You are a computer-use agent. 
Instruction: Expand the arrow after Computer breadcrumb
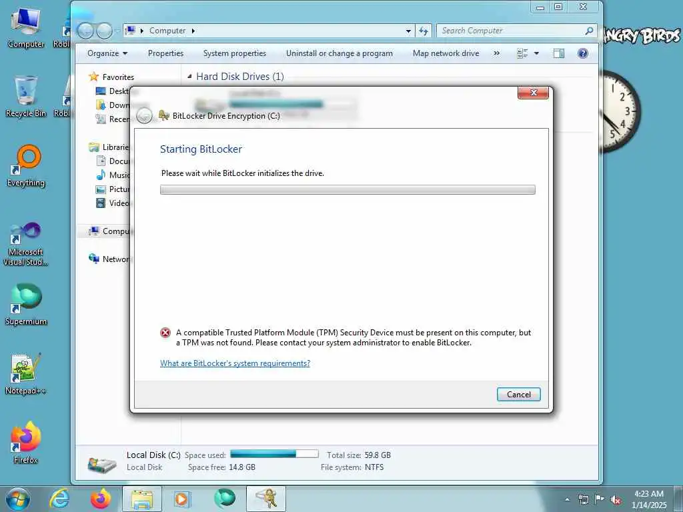pos(193,31)
